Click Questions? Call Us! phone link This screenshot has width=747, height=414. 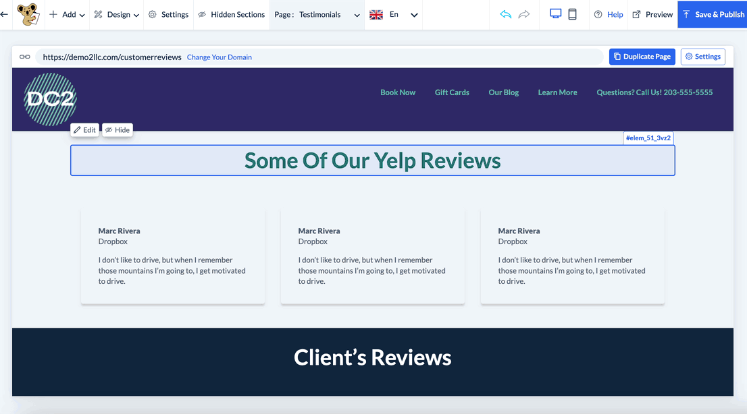tap(654, 92)
